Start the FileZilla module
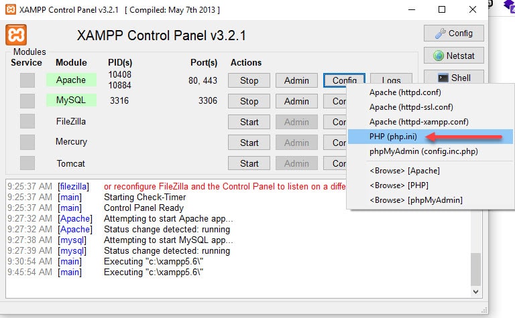Screen dimensions: 515x318 tap(249, 122)
